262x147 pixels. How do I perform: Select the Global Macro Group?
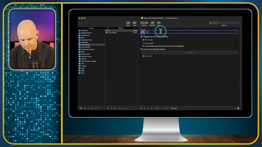[x=92, y=49]
